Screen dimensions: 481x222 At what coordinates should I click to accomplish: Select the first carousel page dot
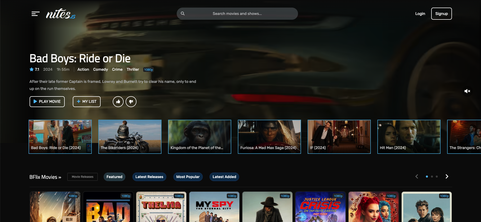click(427, 177)
